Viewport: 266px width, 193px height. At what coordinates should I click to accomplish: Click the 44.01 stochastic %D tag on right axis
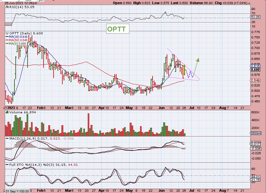[x=255, y=177]
